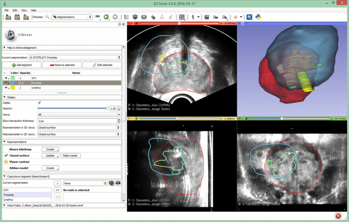Viewport: 349px width, 222px height.
Task: Open Representation in 3D views dropdown
Action: click(x=79, y=127)
